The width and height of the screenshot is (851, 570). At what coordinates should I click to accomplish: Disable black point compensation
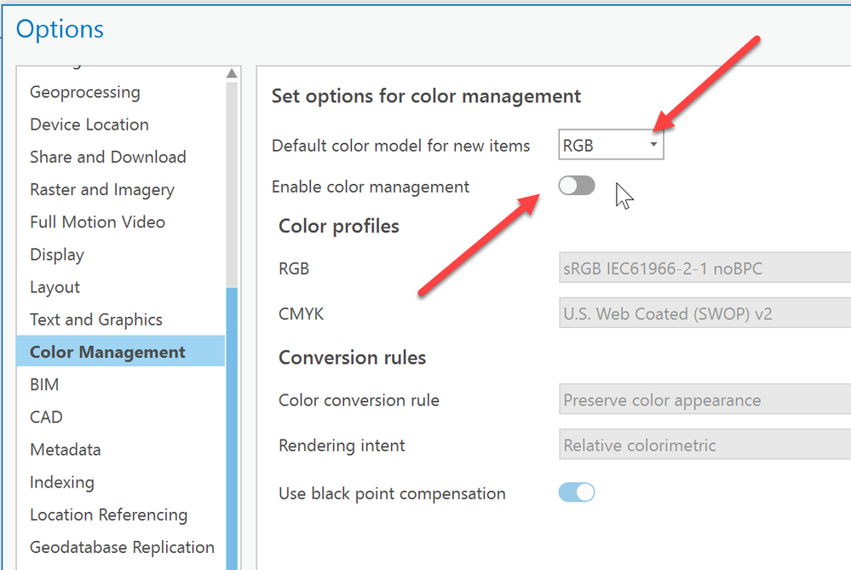(x=577, y=492)
